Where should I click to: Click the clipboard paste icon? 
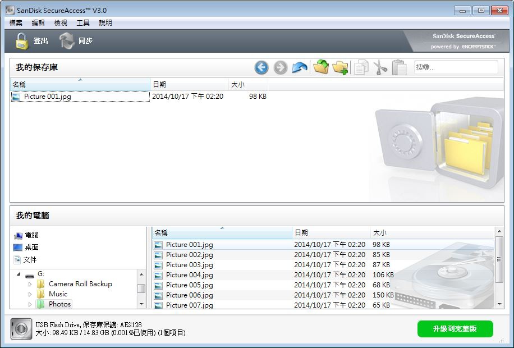point(400,67)
